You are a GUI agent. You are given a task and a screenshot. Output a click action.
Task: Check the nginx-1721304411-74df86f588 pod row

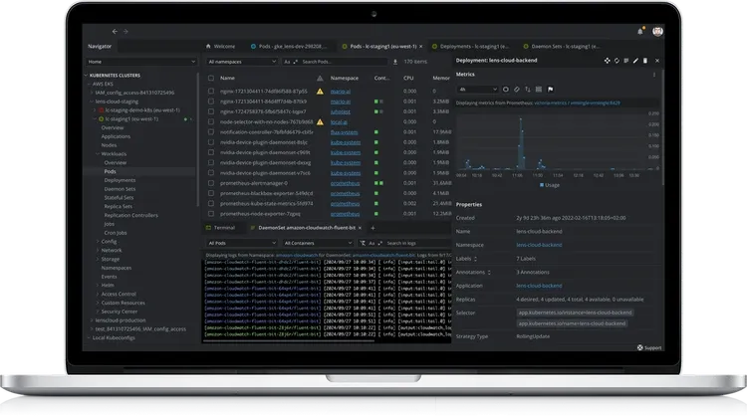tap(210, 91)
